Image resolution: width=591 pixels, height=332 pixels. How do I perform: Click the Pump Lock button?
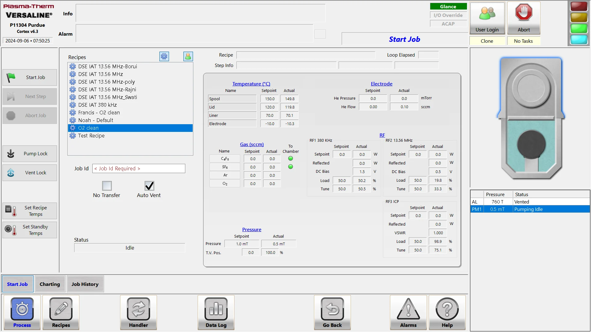(x=30, y=154)
